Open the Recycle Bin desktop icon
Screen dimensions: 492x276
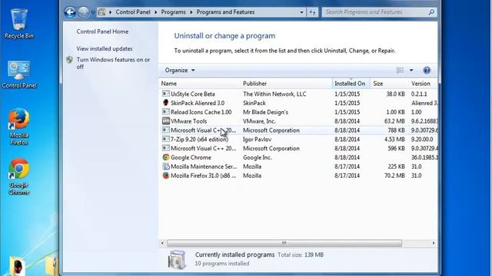point(19,24)
